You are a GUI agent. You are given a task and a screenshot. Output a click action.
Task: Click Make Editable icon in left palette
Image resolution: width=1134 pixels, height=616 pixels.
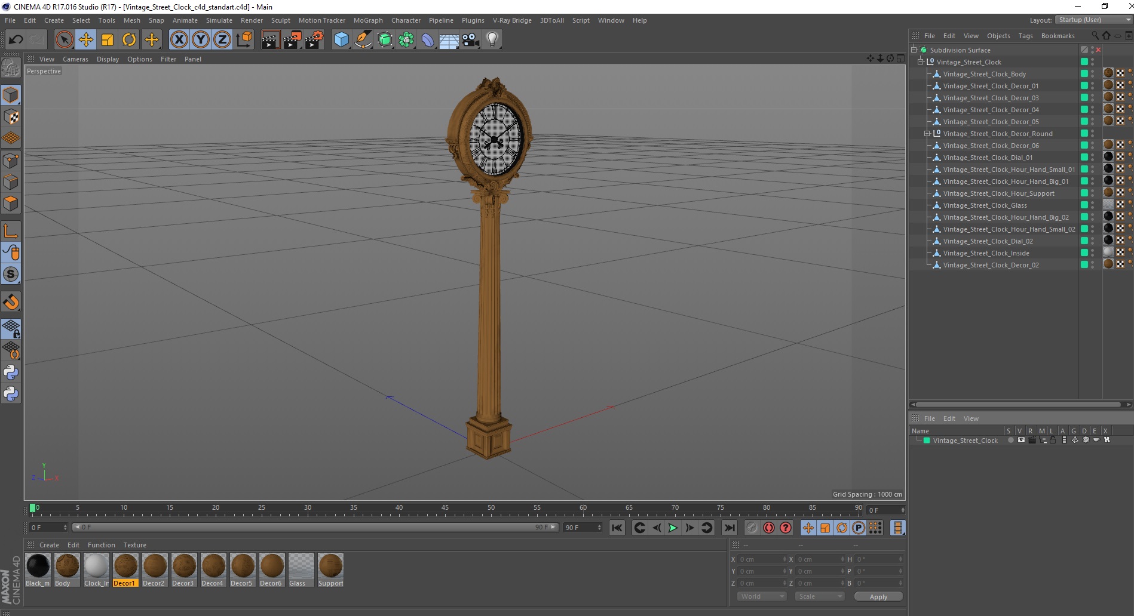(11, 68)
